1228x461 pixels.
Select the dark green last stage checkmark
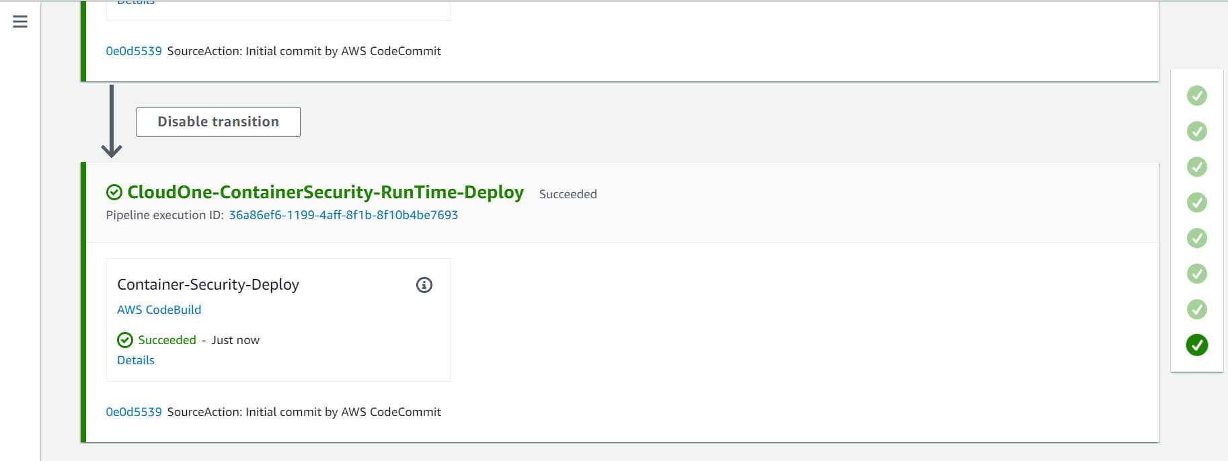[1197, 345]
